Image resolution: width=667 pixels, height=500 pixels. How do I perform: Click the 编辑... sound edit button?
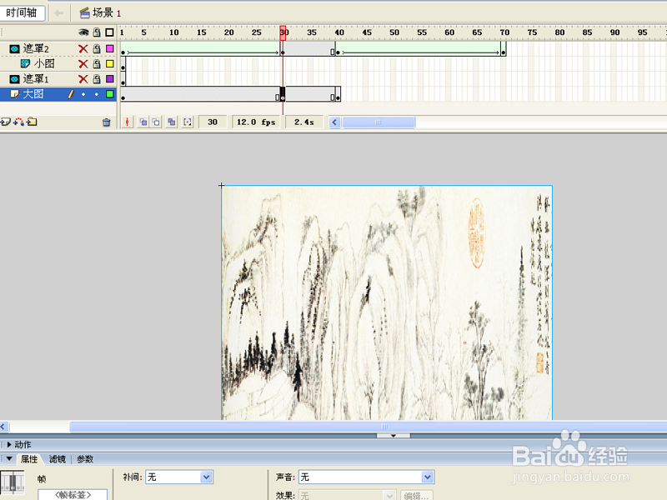coord(416,495)
